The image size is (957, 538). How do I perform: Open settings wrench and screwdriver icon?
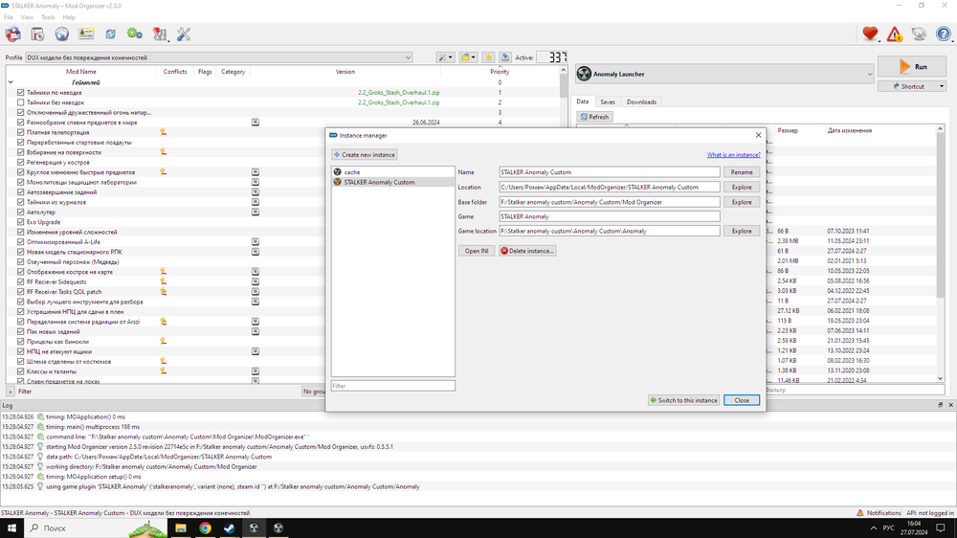point(184,34)
